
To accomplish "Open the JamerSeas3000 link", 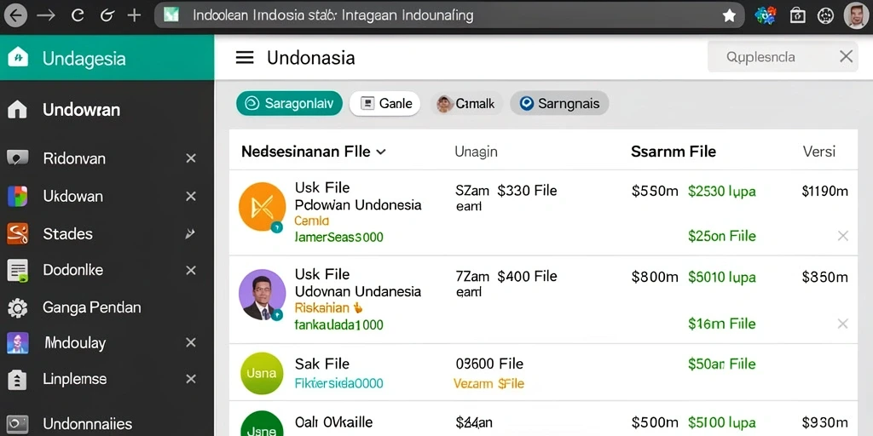I will 338,238.
